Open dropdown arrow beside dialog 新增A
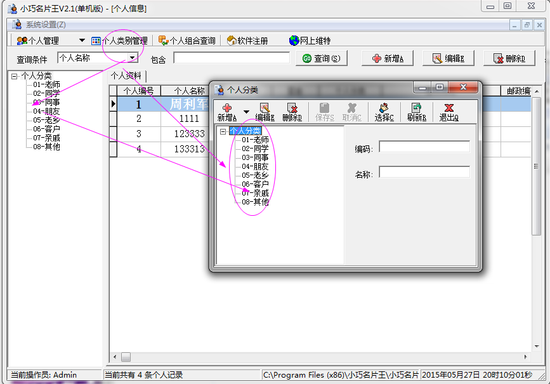The height and width of the screenshot is (384, 550). tap(247, 112)
